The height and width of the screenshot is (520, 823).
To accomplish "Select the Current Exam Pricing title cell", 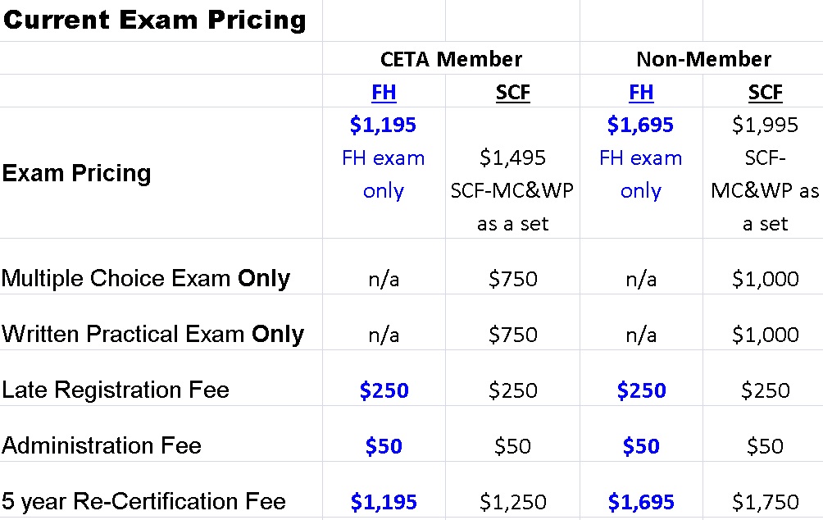I will coord(154,21).
